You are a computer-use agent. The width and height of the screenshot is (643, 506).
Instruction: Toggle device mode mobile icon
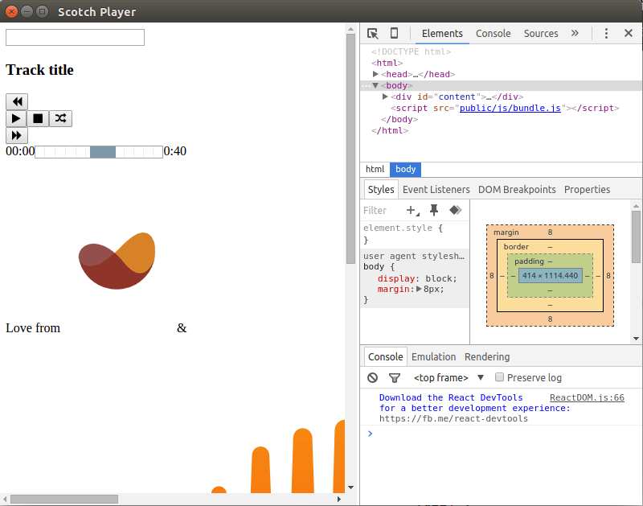[394, 33]
